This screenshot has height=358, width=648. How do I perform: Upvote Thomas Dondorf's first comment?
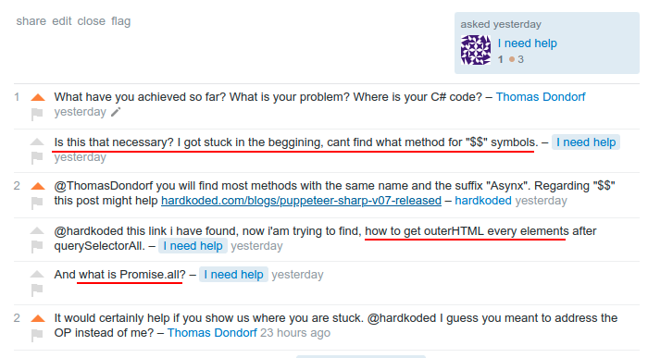click(x=38, y=97)
